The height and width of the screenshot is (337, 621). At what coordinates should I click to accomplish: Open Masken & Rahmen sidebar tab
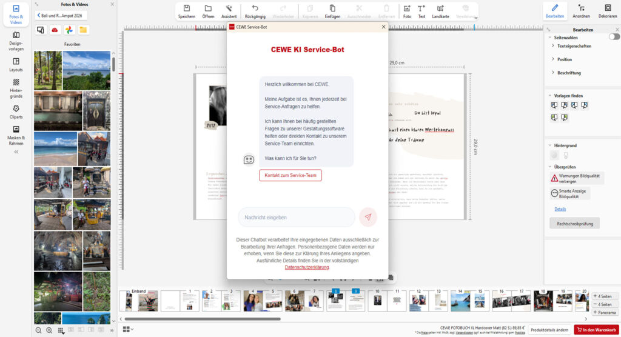click(x=16, y=135)
